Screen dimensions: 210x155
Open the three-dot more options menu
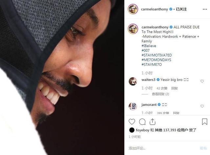(x=205, y=9)
